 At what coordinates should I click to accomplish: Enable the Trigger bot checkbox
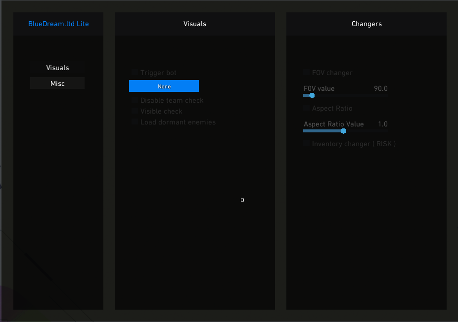coord(135,73)
